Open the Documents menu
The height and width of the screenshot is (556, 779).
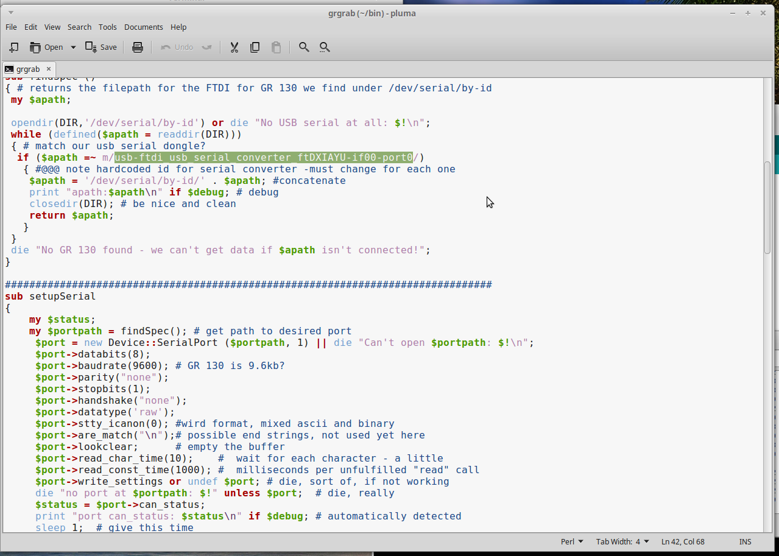point(144,27)
